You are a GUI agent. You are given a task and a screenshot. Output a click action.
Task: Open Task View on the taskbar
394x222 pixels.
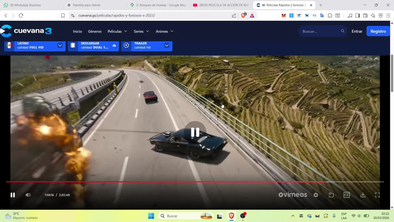click(x=219, y=216)
